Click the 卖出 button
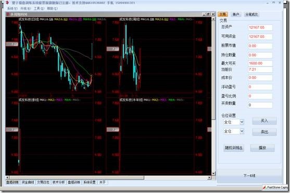 [264, 132]
